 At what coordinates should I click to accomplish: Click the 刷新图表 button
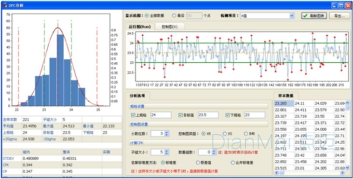coord(314,16)
